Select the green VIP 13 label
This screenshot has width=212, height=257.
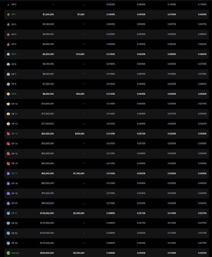pos(14,134)
